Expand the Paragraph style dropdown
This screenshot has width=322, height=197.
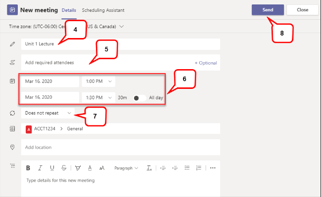126,168
